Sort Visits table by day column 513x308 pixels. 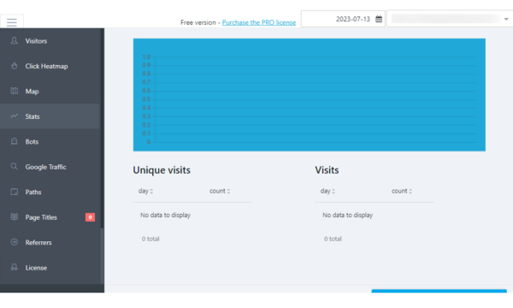(327, 191)
